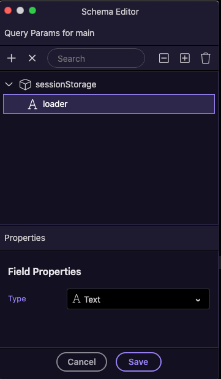Delete the selected field using the trash icon
Image resolution: width=221 pixels, height=379 pixels.
click(x=206, y=58)
